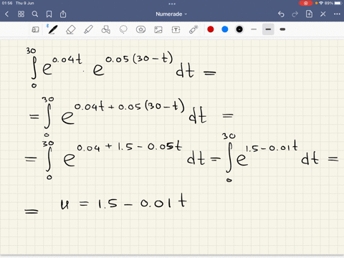Open the Elements sticker tool

click(140, 29)
